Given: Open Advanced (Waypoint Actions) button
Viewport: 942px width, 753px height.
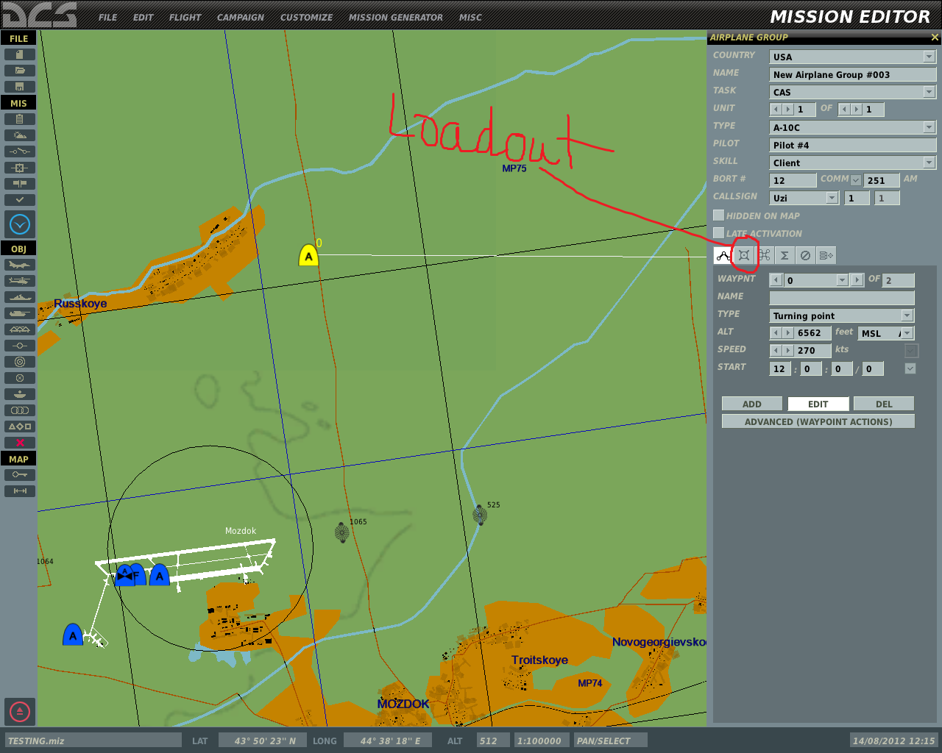Looking at the screenshot, I should point(818,421).
